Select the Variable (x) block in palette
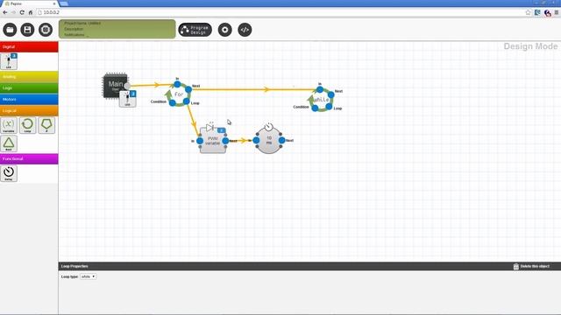561x315 pixels. tap(9, 125)
